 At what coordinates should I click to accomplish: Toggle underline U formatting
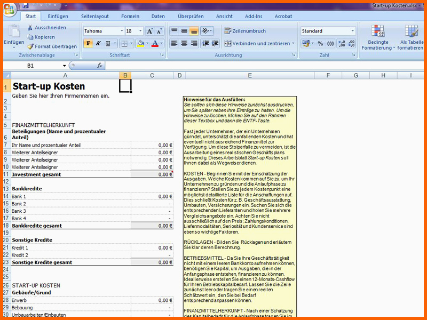click(x=108, y=43)
